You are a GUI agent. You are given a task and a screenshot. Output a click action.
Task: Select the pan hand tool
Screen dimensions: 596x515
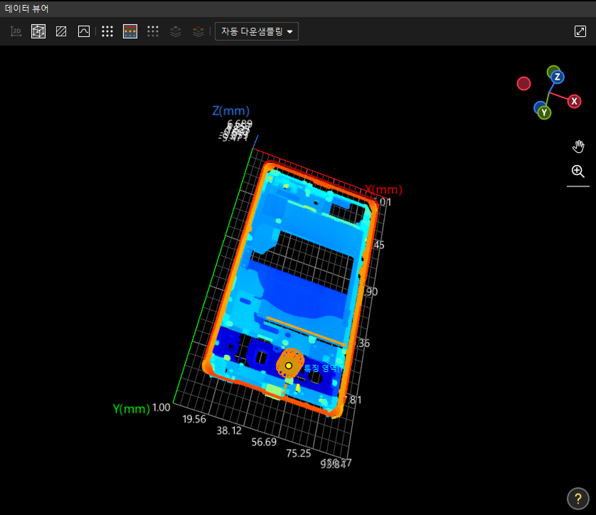(578, 147)
